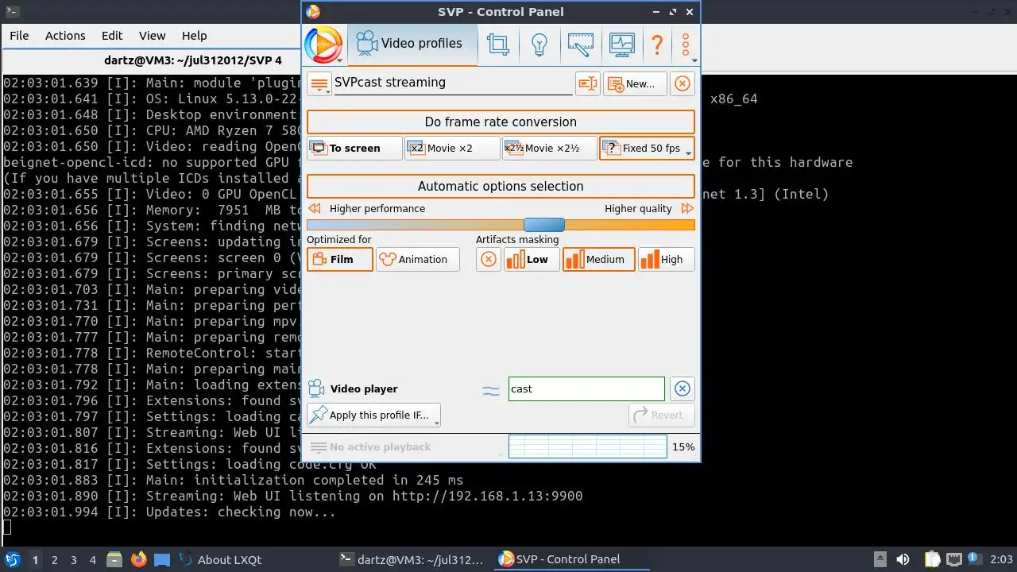Open the Help menu in the terminal
This screenshot has width=1017, height=572.
click(x=194, y=36)
